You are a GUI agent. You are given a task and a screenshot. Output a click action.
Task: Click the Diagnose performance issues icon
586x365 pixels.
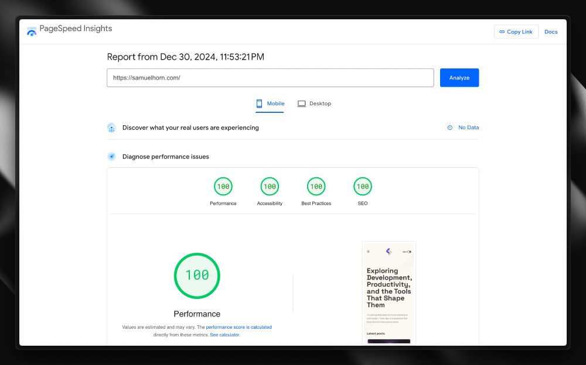pos(111,157)
